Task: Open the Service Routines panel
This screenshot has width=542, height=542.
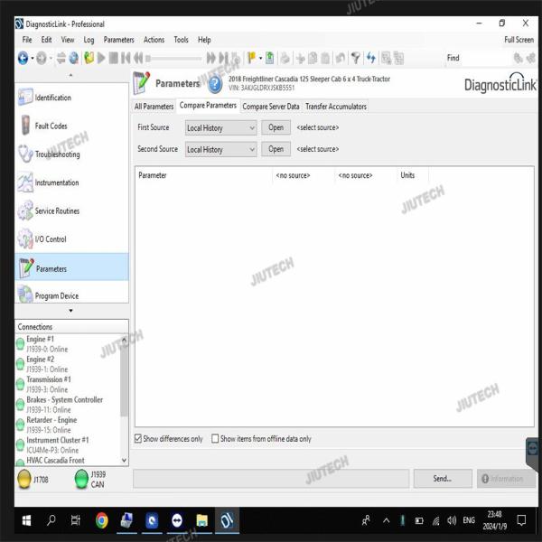Action: [56, 211]
